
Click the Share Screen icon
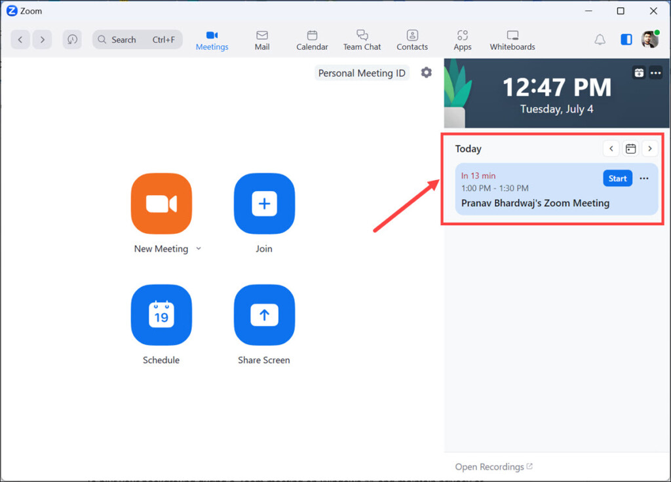[x=264, y=315]
